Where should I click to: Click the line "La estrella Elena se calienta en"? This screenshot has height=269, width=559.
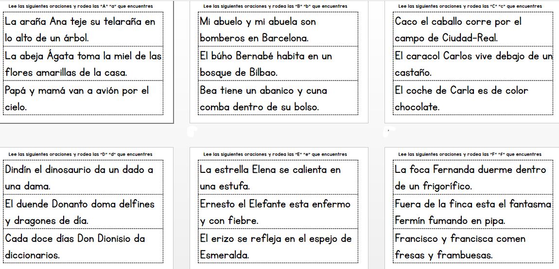tap(270, 169)
